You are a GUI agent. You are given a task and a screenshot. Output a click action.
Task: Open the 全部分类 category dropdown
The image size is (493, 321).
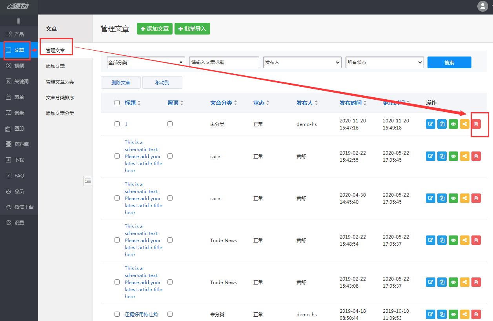click(x=146, y=62)
